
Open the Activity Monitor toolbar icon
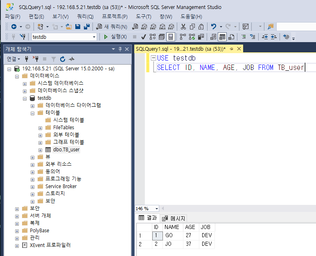coord(245,27)
